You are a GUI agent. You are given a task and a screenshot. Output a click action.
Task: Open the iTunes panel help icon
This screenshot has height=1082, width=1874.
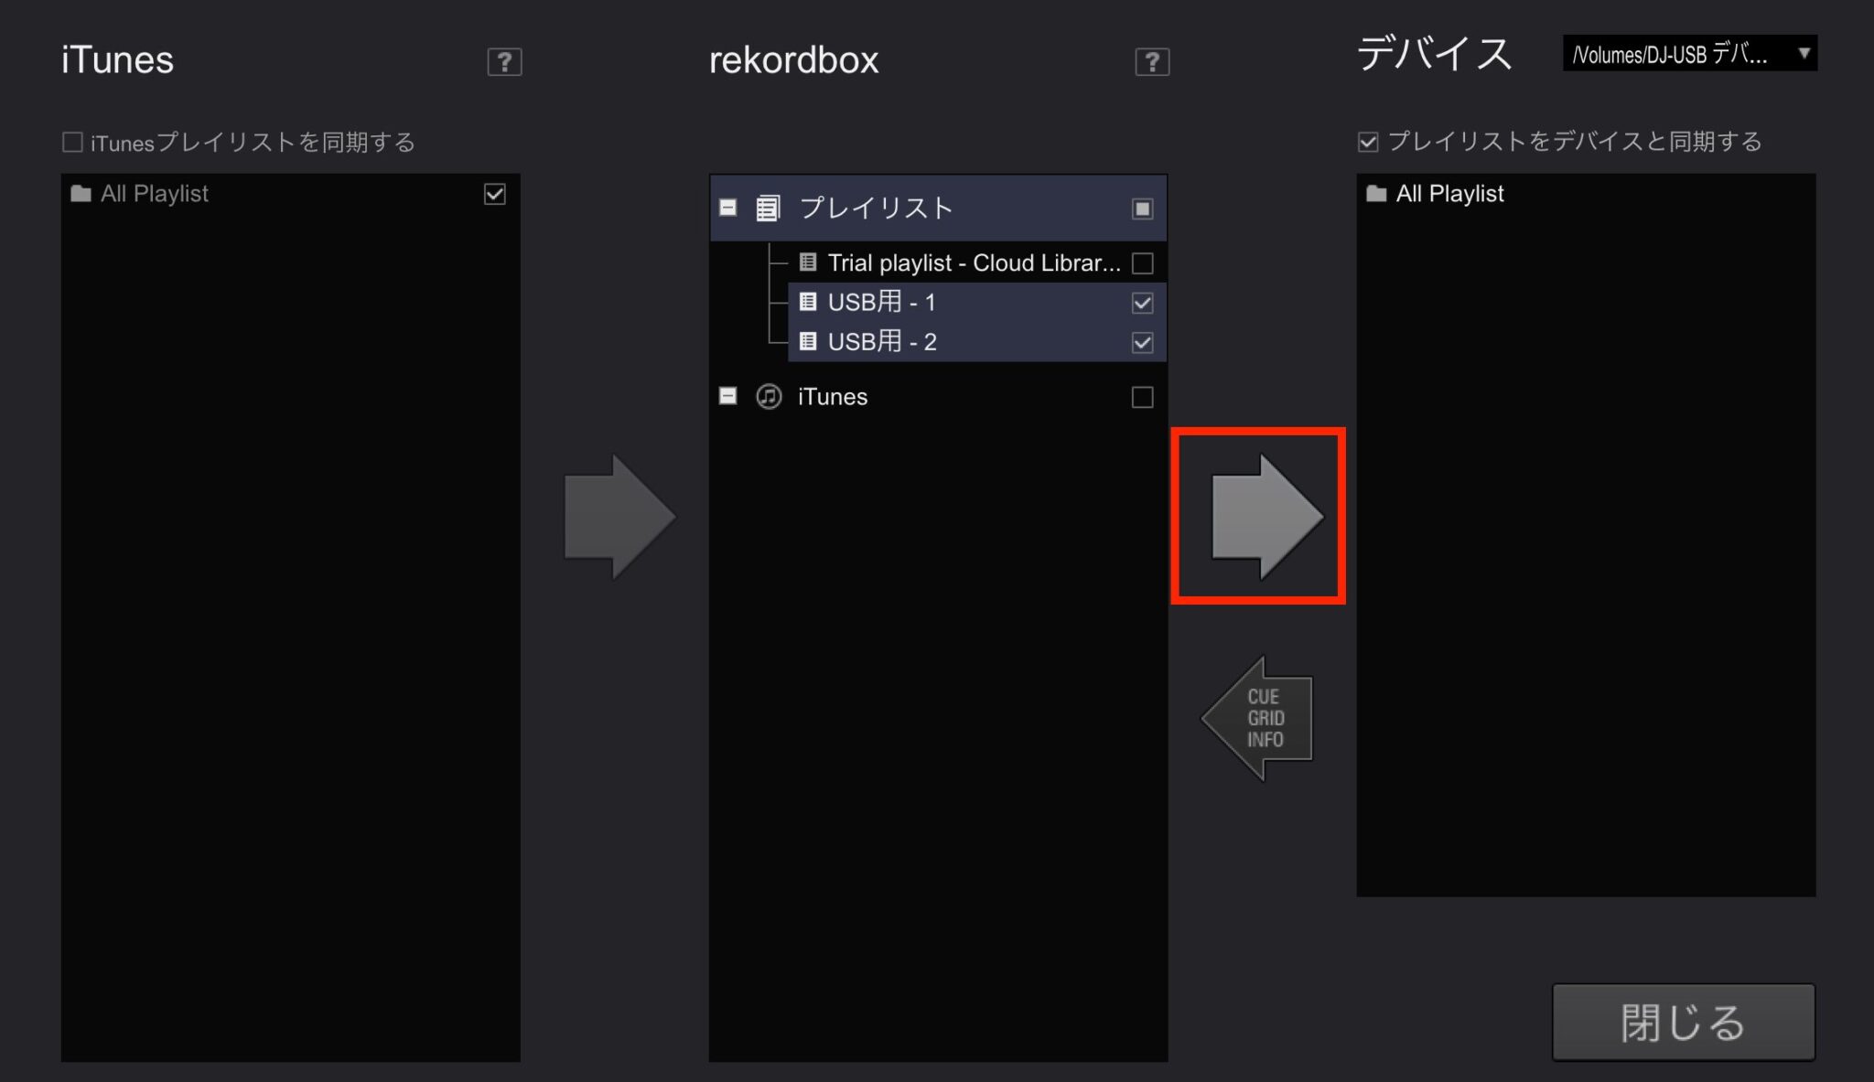503,62
